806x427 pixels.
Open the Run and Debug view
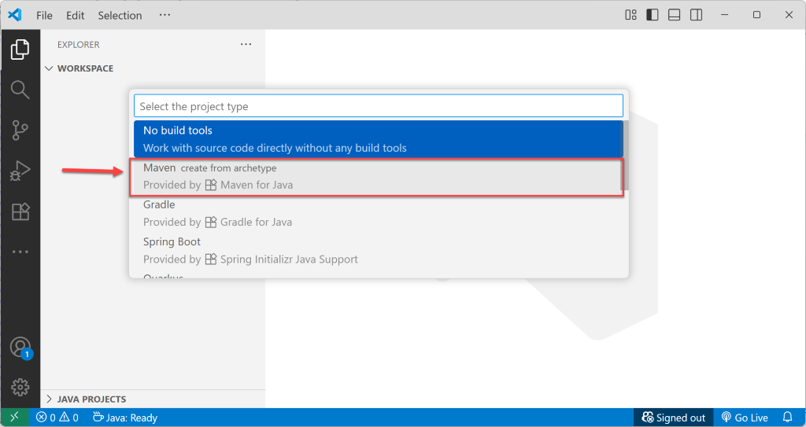20,171
